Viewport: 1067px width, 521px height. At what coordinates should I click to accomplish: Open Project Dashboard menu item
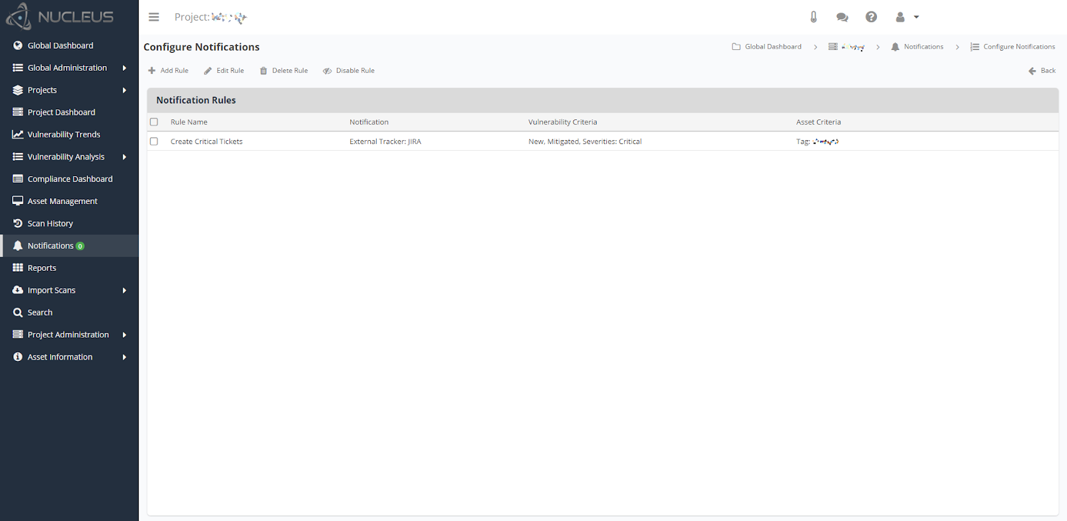(61, 112)
